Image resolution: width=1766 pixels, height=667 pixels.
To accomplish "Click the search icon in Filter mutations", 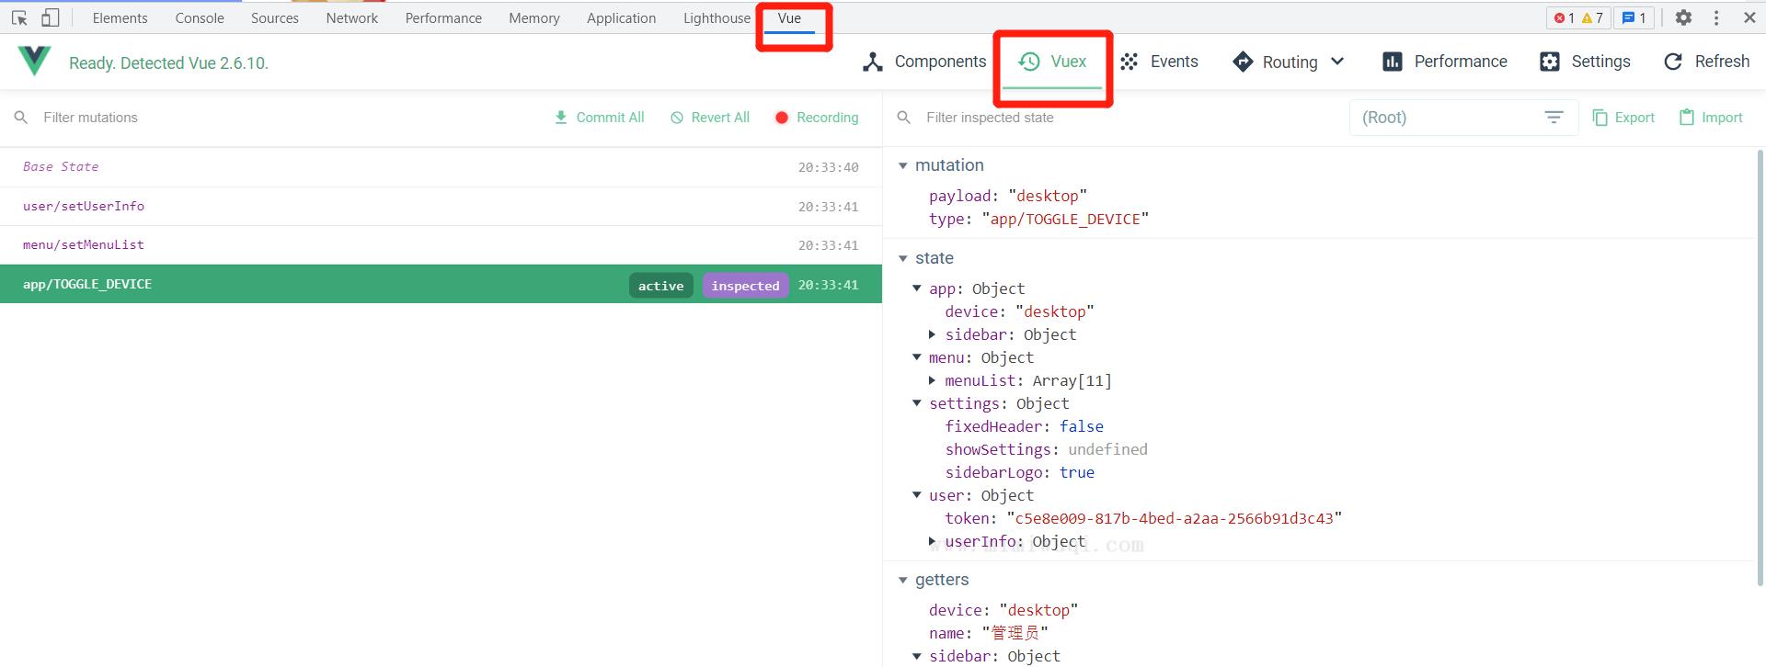I will coord(21,118).
